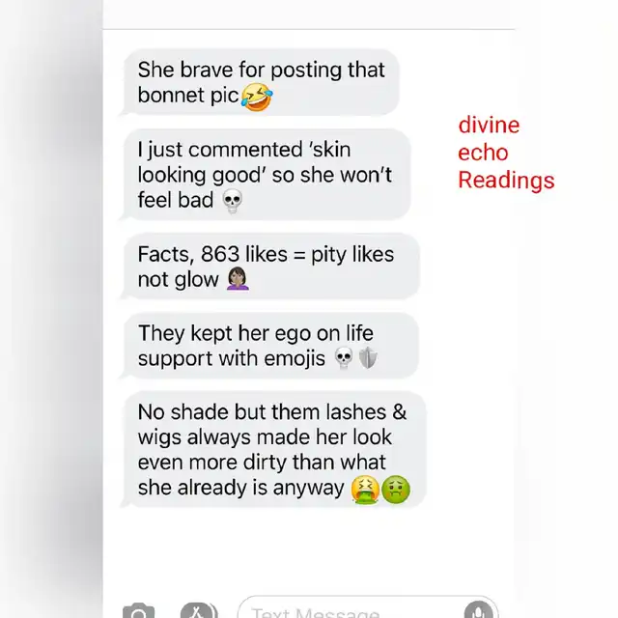Click skull emoji in life support message
The width and height of the screenshot is (618, 618).
(x=344, y=358)
